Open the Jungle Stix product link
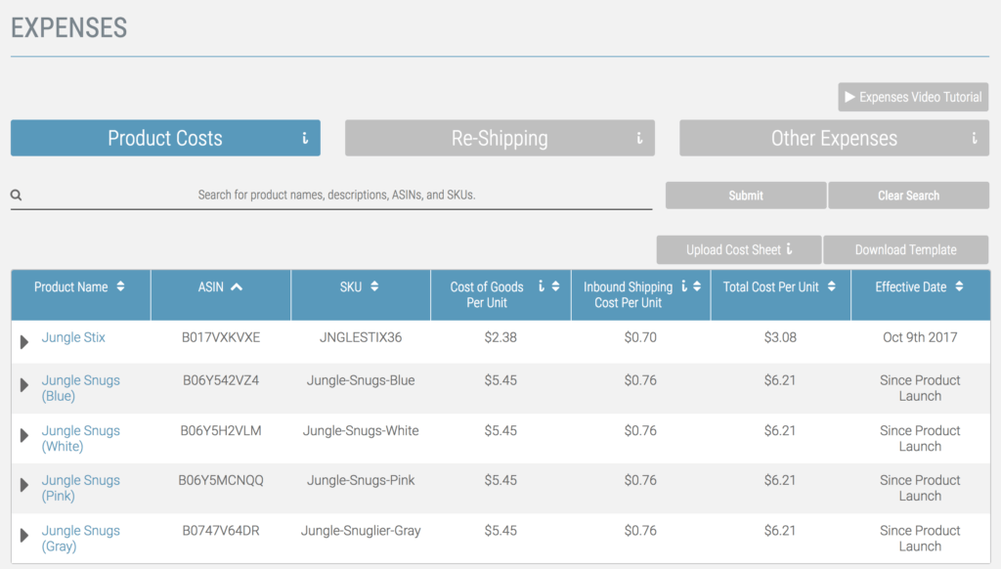 73,337
